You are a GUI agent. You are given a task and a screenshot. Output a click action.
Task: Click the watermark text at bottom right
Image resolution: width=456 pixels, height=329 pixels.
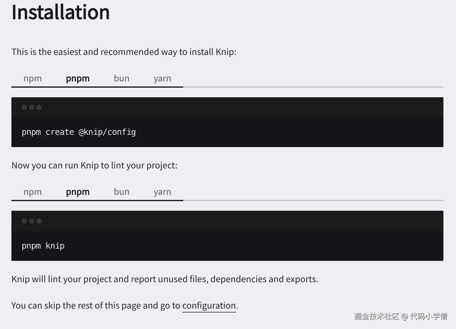point(400,316)
